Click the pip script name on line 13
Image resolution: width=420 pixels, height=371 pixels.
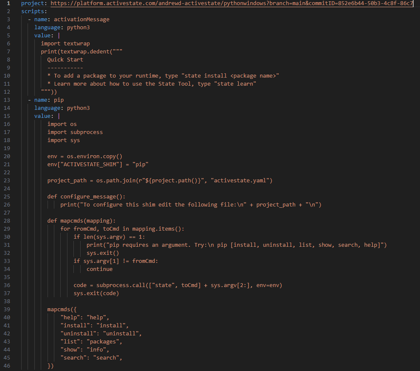tap(59, 100)
